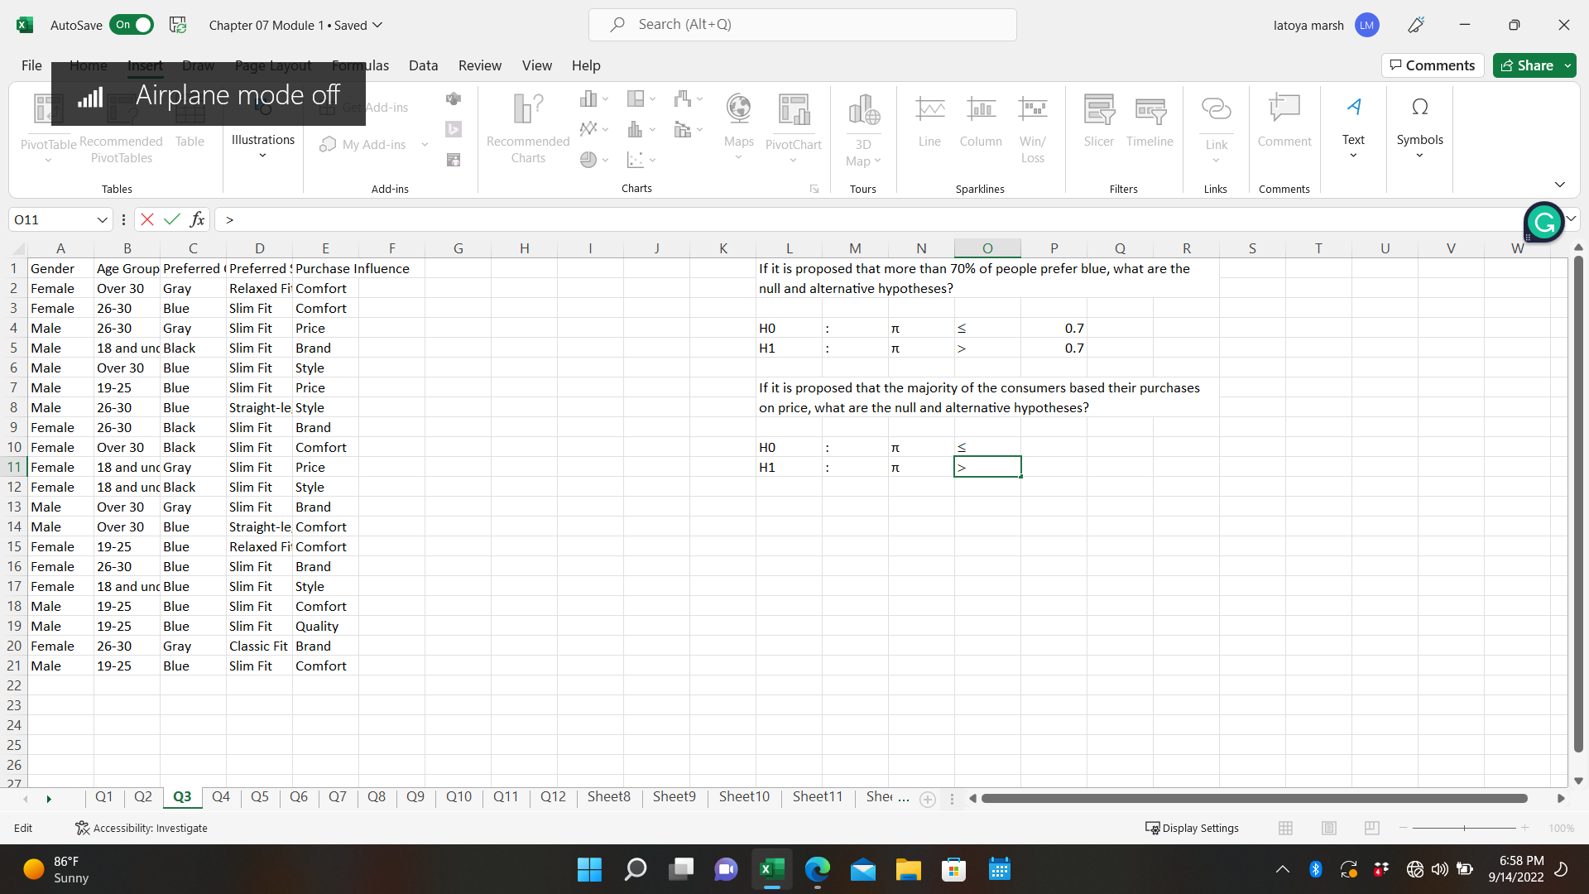
Task: Expand the Symbols dropdown
Action: (x=1419, y=156)
